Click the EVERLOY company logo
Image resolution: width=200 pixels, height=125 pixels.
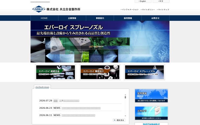click(39, 9)
